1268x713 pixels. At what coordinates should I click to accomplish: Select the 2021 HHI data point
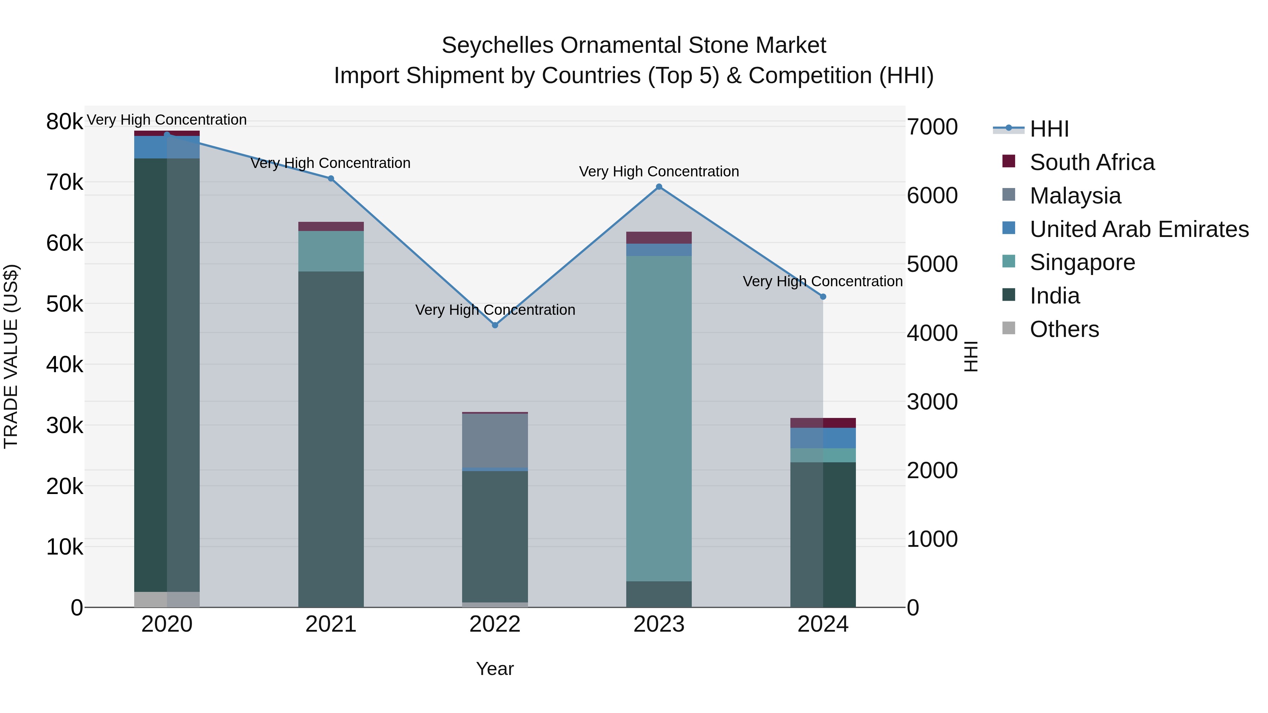tap(331, 179)
